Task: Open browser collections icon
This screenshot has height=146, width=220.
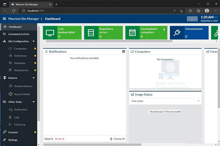Action: 198,11
